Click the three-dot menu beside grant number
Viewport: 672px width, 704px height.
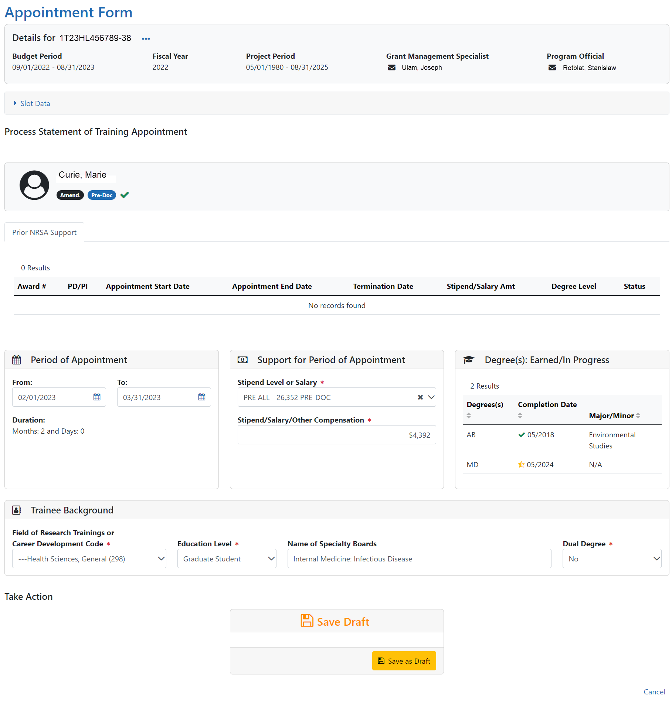pyautogui.click(x=146, y=38)
